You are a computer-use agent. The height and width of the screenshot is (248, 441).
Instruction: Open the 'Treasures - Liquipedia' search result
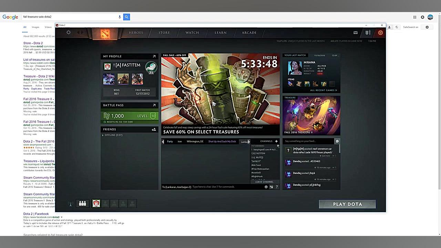[x=39, y=161]
